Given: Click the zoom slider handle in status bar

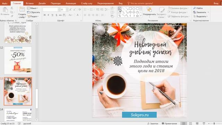Looking at the screenshot, I should [x=214, y=124].
